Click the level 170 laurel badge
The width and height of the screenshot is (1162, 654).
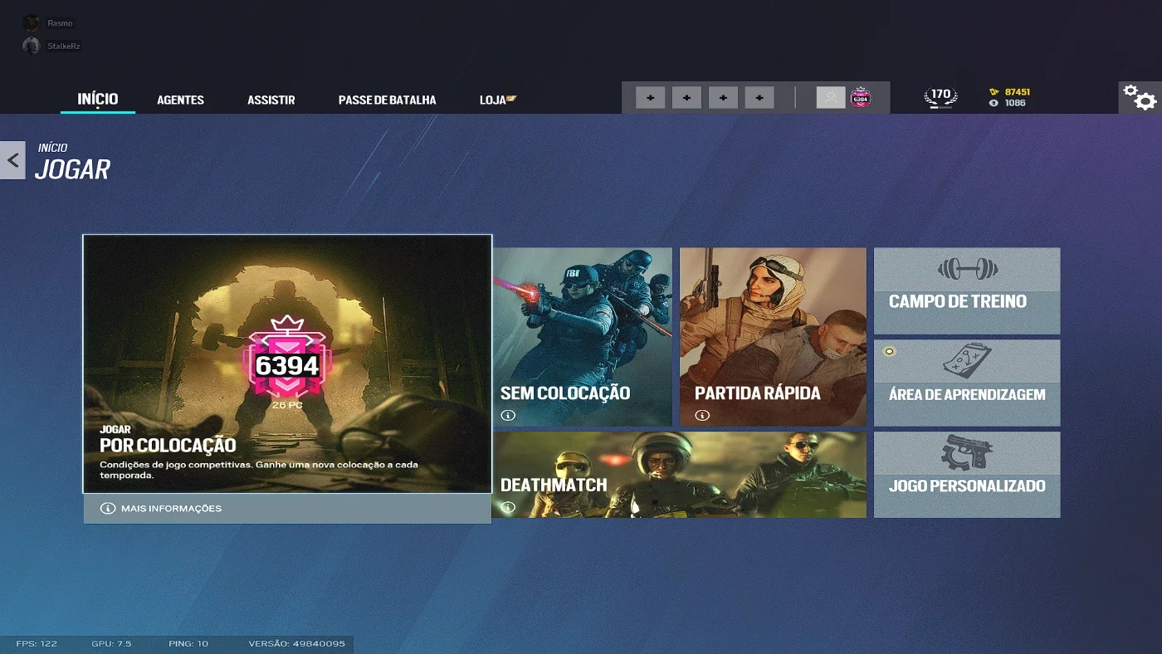pyautogui.click(x=940, y=97)
